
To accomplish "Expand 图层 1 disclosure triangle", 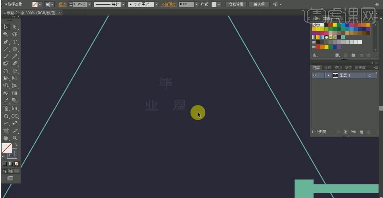I will [329, 75].
